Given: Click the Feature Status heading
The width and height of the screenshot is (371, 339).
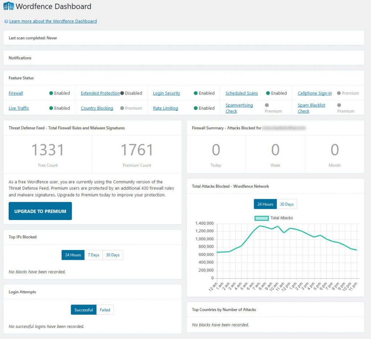Looking at the screenshot, I should pos(21,78).
